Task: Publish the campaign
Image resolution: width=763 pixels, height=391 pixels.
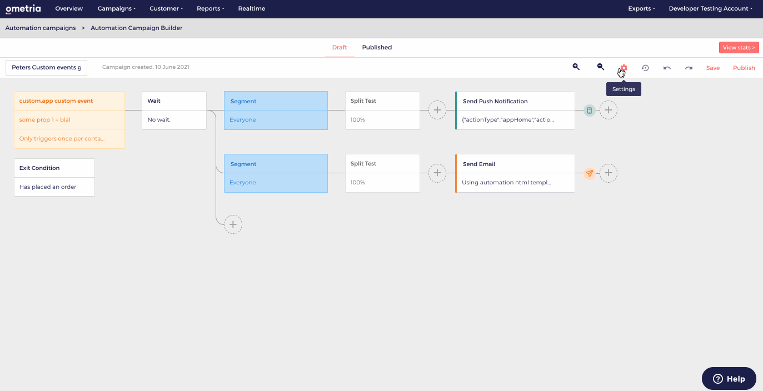Action: 744,68
